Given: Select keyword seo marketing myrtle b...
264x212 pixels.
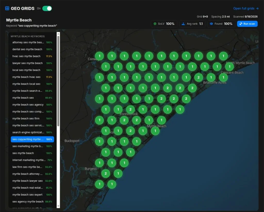Looking at the screenshot, I should tap(32, 146).
